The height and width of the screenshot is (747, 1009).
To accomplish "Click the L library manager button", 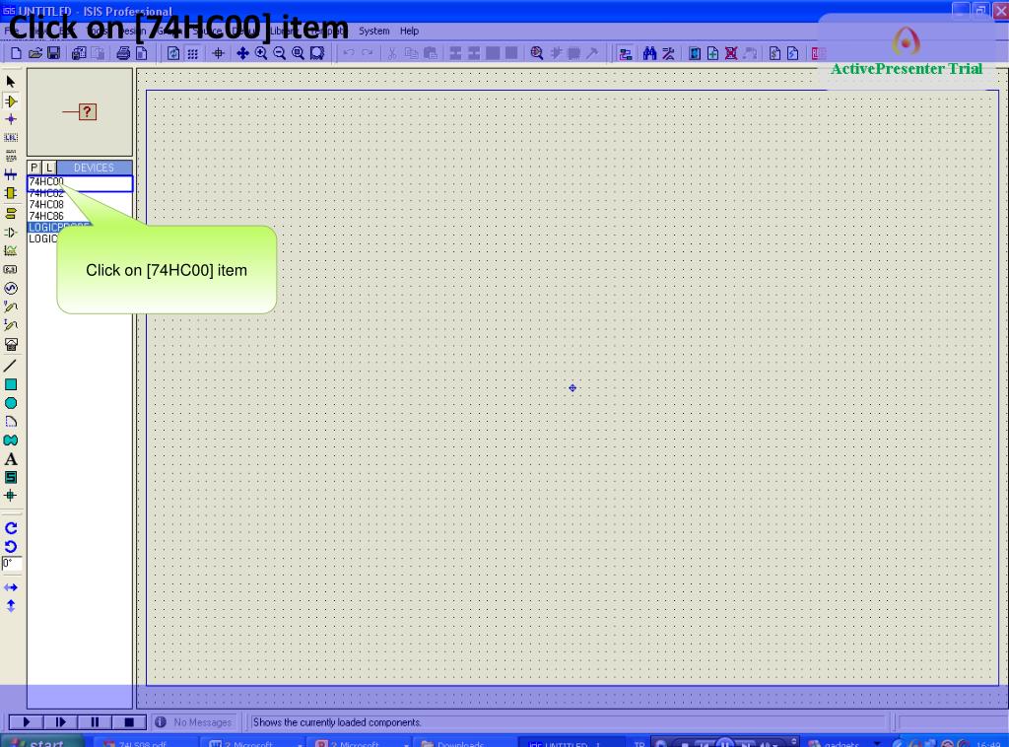I will 49,168.
